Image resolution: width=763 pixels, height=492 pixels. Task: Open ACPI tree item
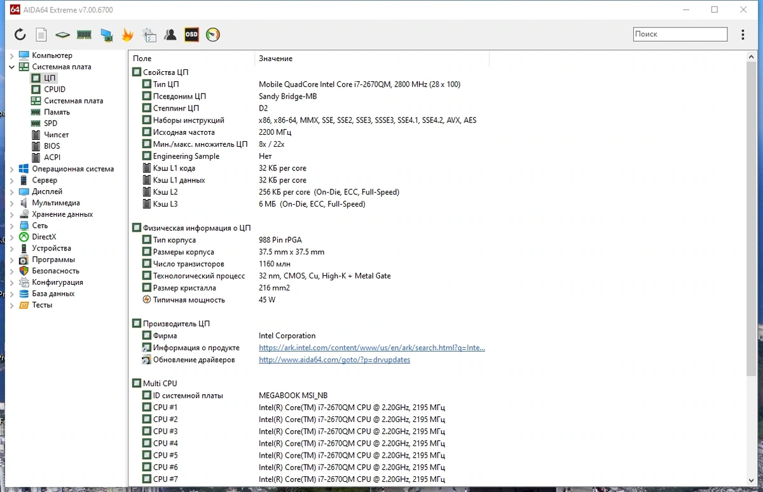[52, 158]
